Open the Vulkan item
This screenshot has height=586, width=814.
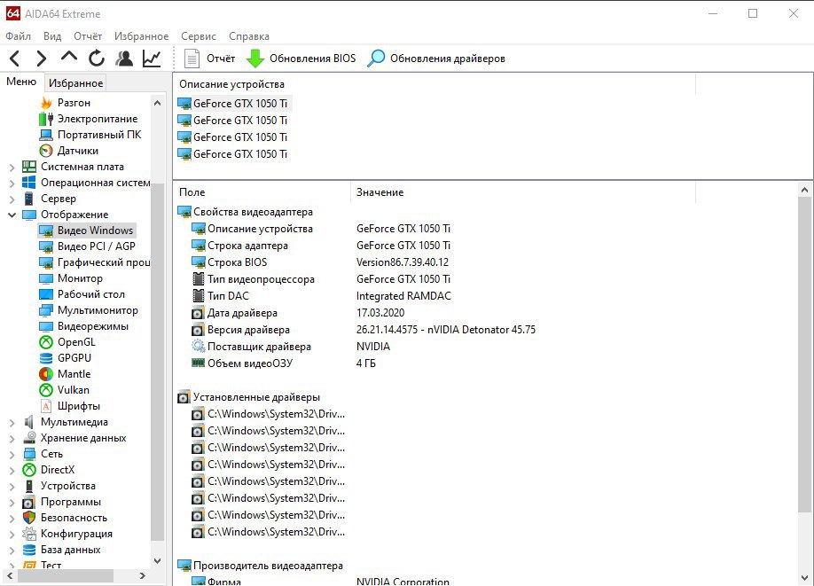tap(65, 390)
